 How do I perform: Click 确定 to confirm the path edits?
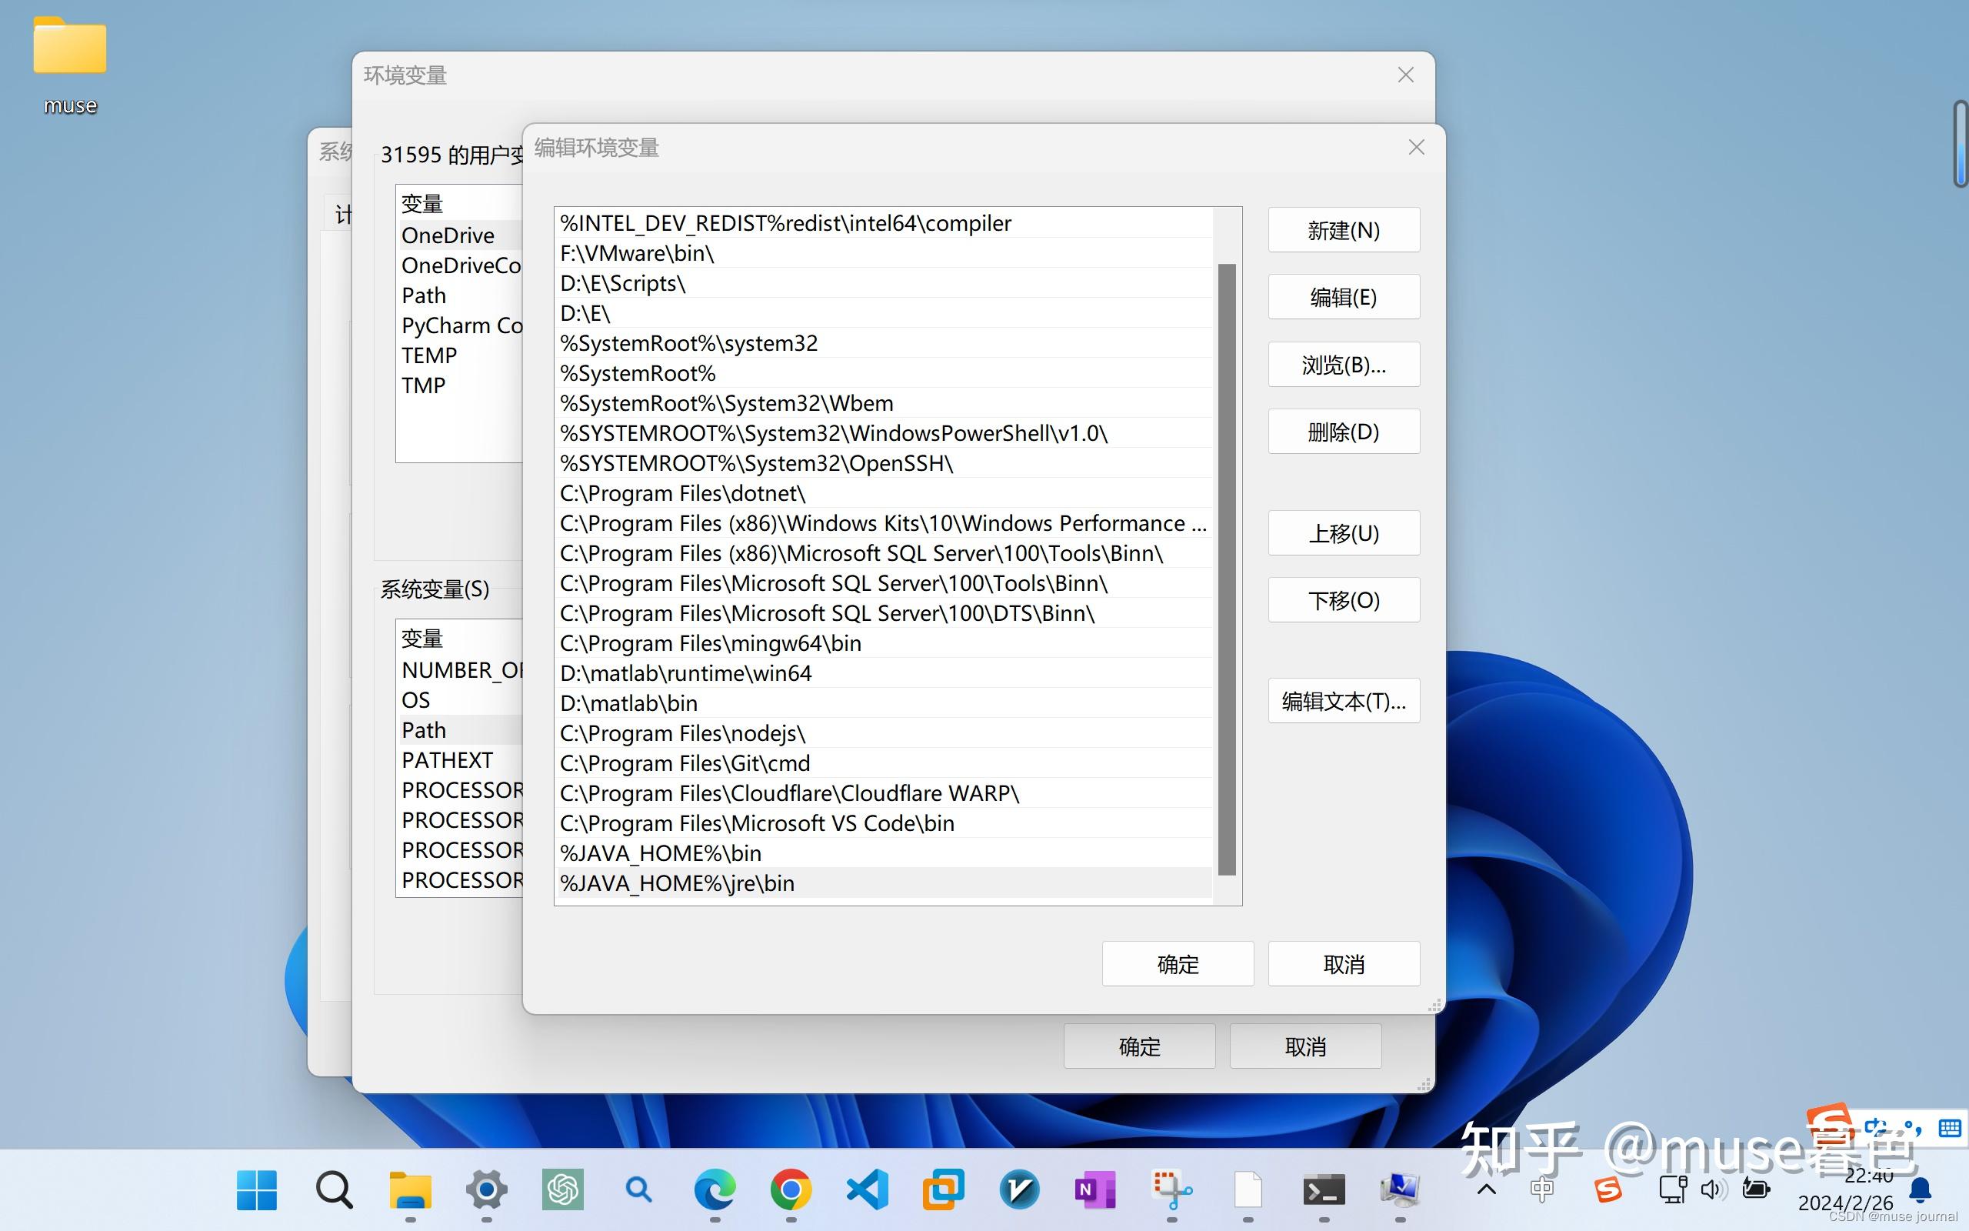tap(1178, 963)
